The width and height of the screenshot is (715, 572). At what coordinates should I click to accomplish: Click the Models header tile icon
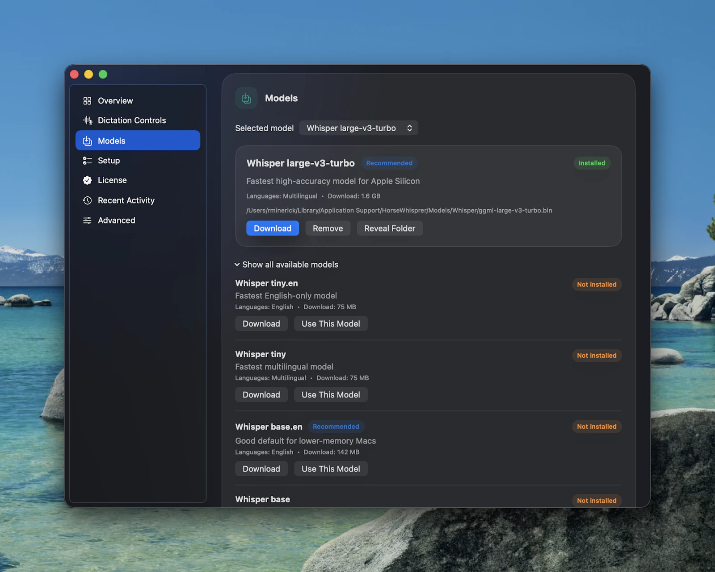(x=246, y=98)
